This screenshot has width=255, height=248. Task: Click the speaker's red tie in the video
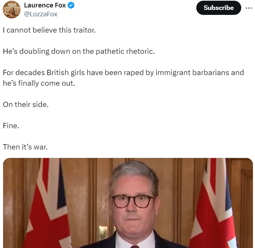pyautogui.click(x=135, y=246)
